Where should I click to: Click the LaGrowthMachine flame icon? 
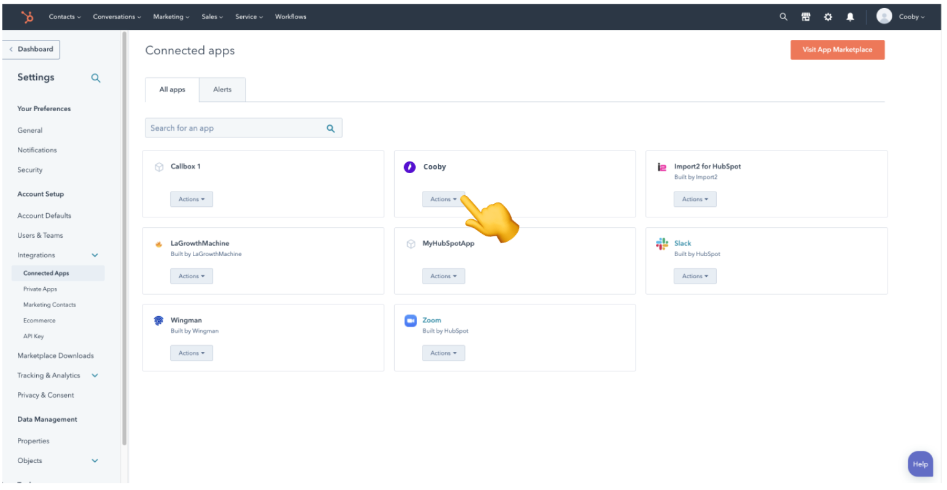(159, 244)
